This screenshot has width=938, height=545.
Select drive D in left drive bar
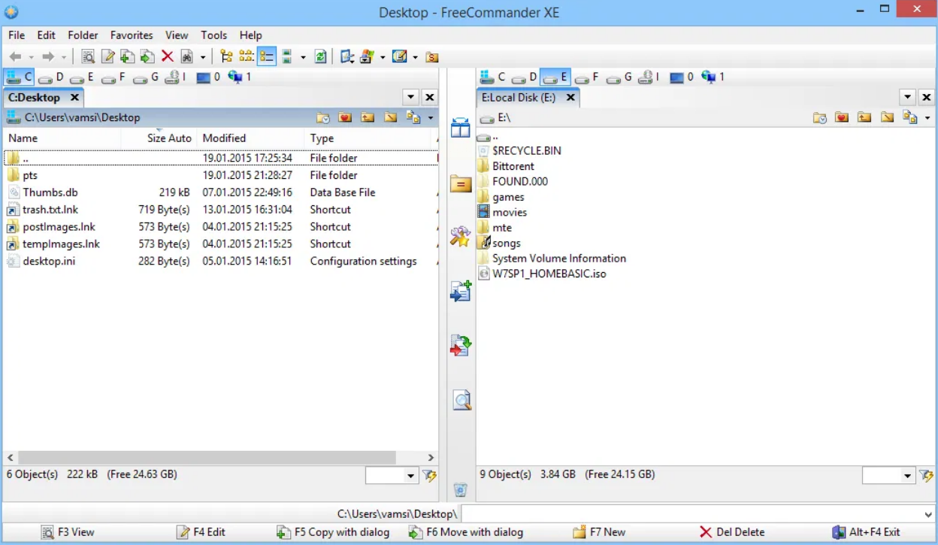click(x=52, y=77)
